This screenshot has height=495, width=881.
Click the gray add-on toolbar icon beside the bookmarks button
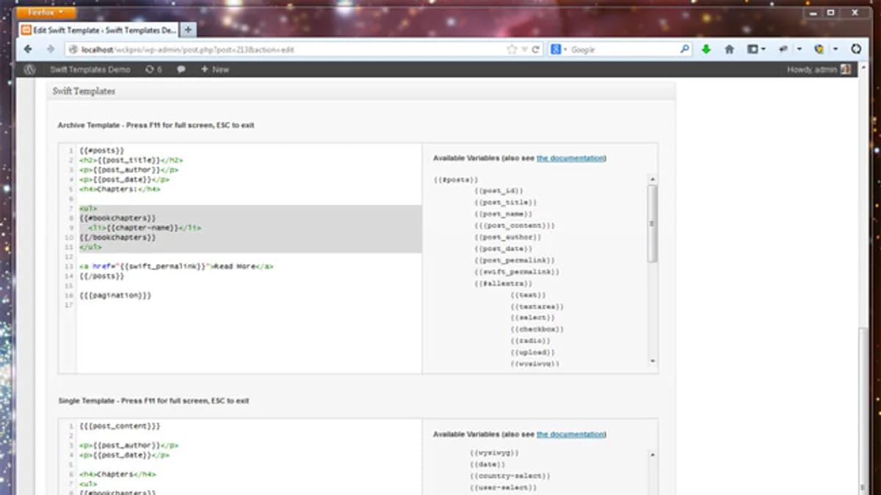[x=783, y=50]
